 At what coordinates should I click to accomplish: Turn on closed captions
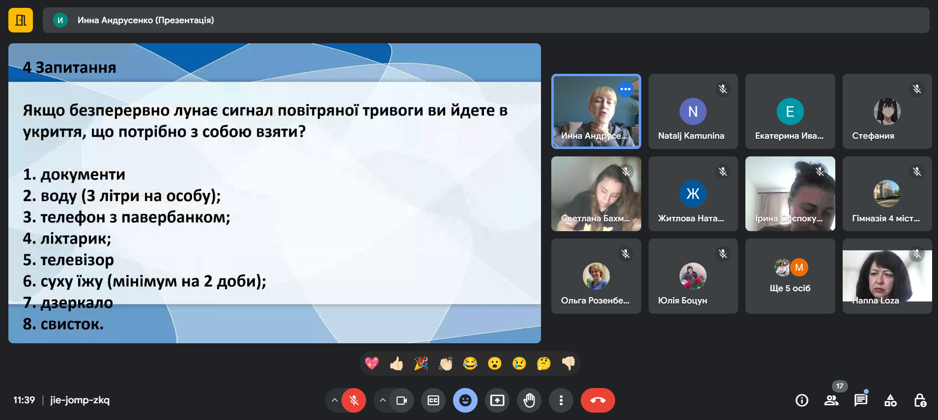tap(433, 400)
